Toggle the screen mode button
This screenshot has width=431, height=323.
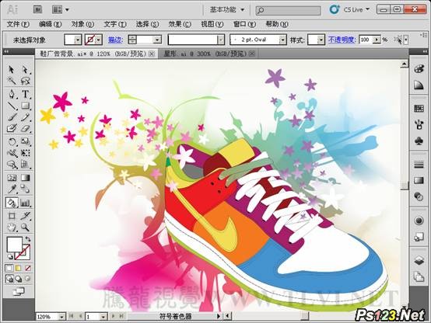tap(19, 291)
